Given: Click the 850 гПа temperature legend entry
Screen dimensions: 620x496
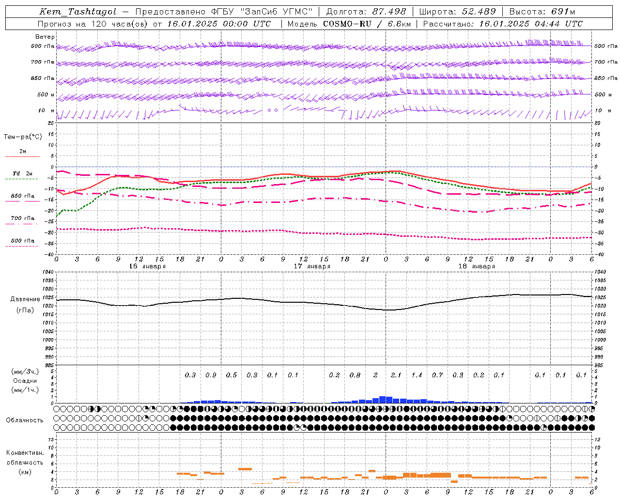Looking at the screenshot, I should (x=23, y=196).
